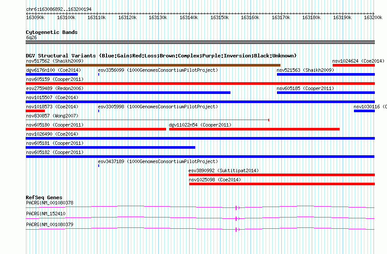Open nsv1024624 (Coe2014) variant label

pos(358,61)
